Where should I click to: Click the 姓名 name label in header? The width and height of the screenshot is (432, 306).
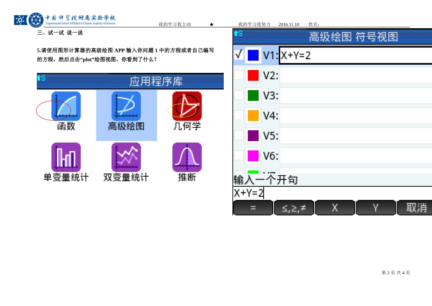click(314, 24)
